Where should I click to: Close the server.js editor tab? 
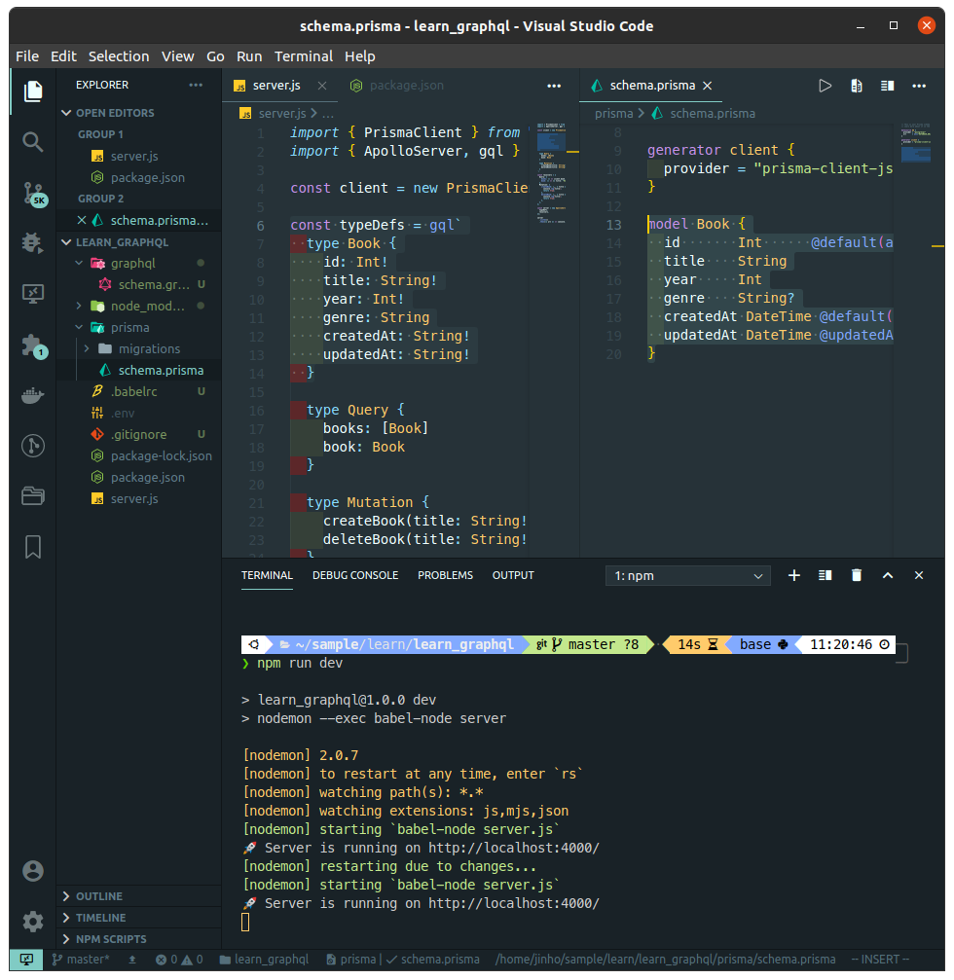point(322,86)
